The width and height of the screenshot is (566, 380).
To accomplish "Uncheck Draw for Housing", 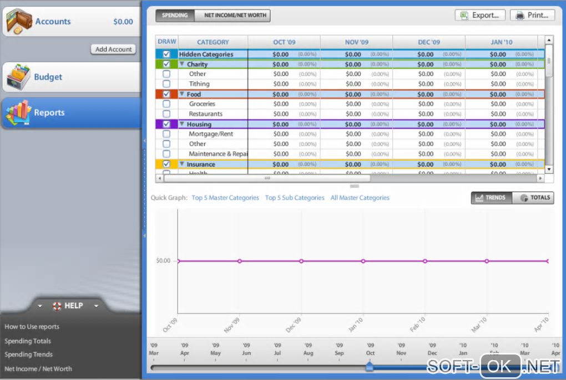I will click(166, 124).
